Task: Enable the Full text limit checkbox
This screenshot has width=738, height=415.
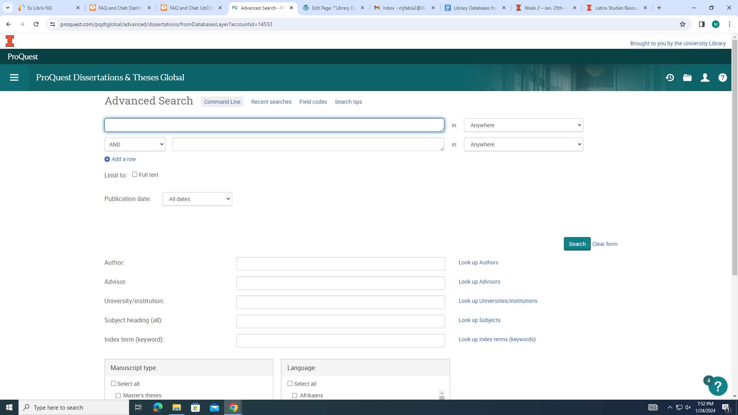Action: click(135, 174)
